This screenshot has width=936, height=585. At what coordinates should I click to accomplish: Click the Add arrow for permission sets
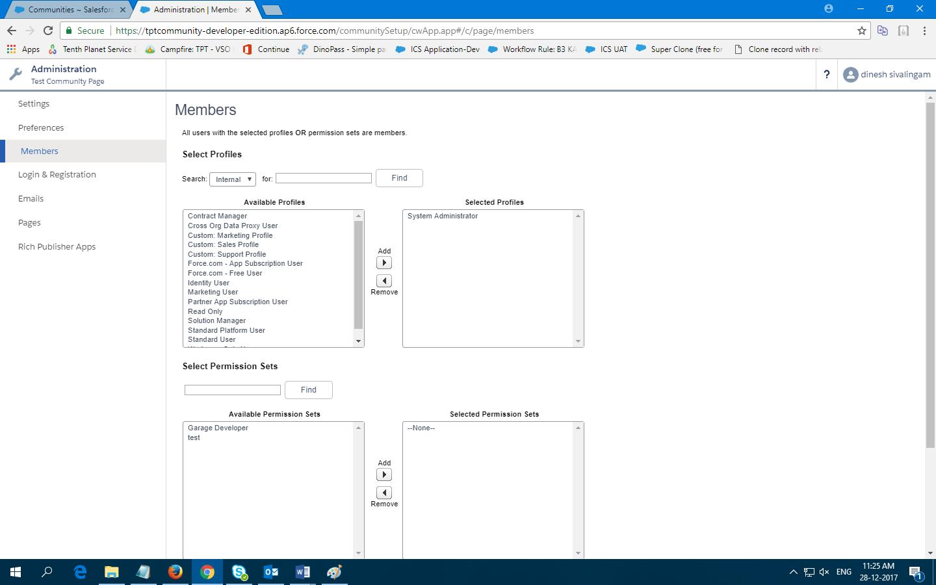pos(384,474)
